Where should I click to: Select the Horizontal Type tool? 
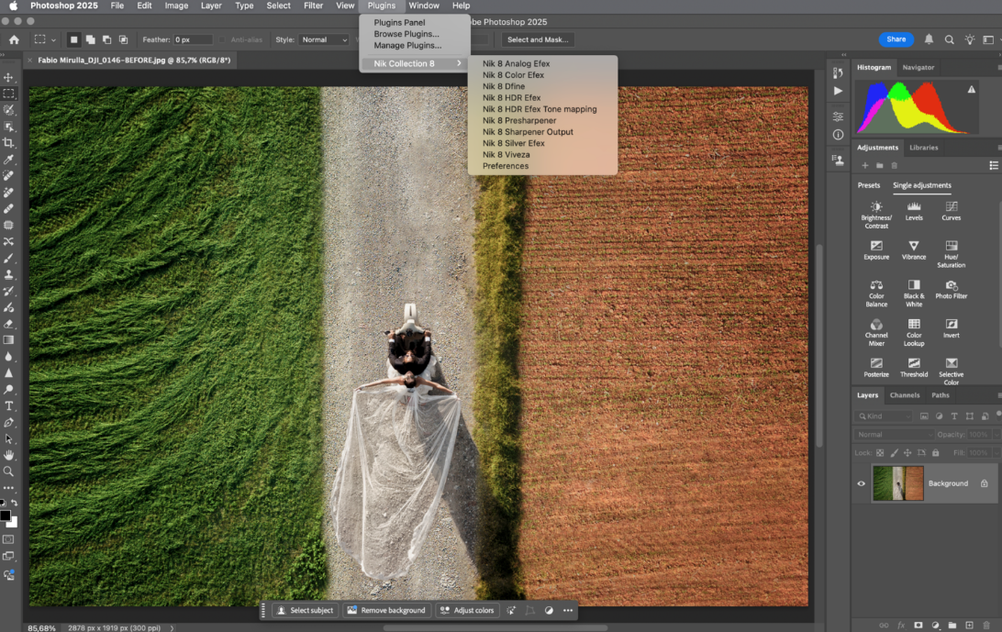9,405
